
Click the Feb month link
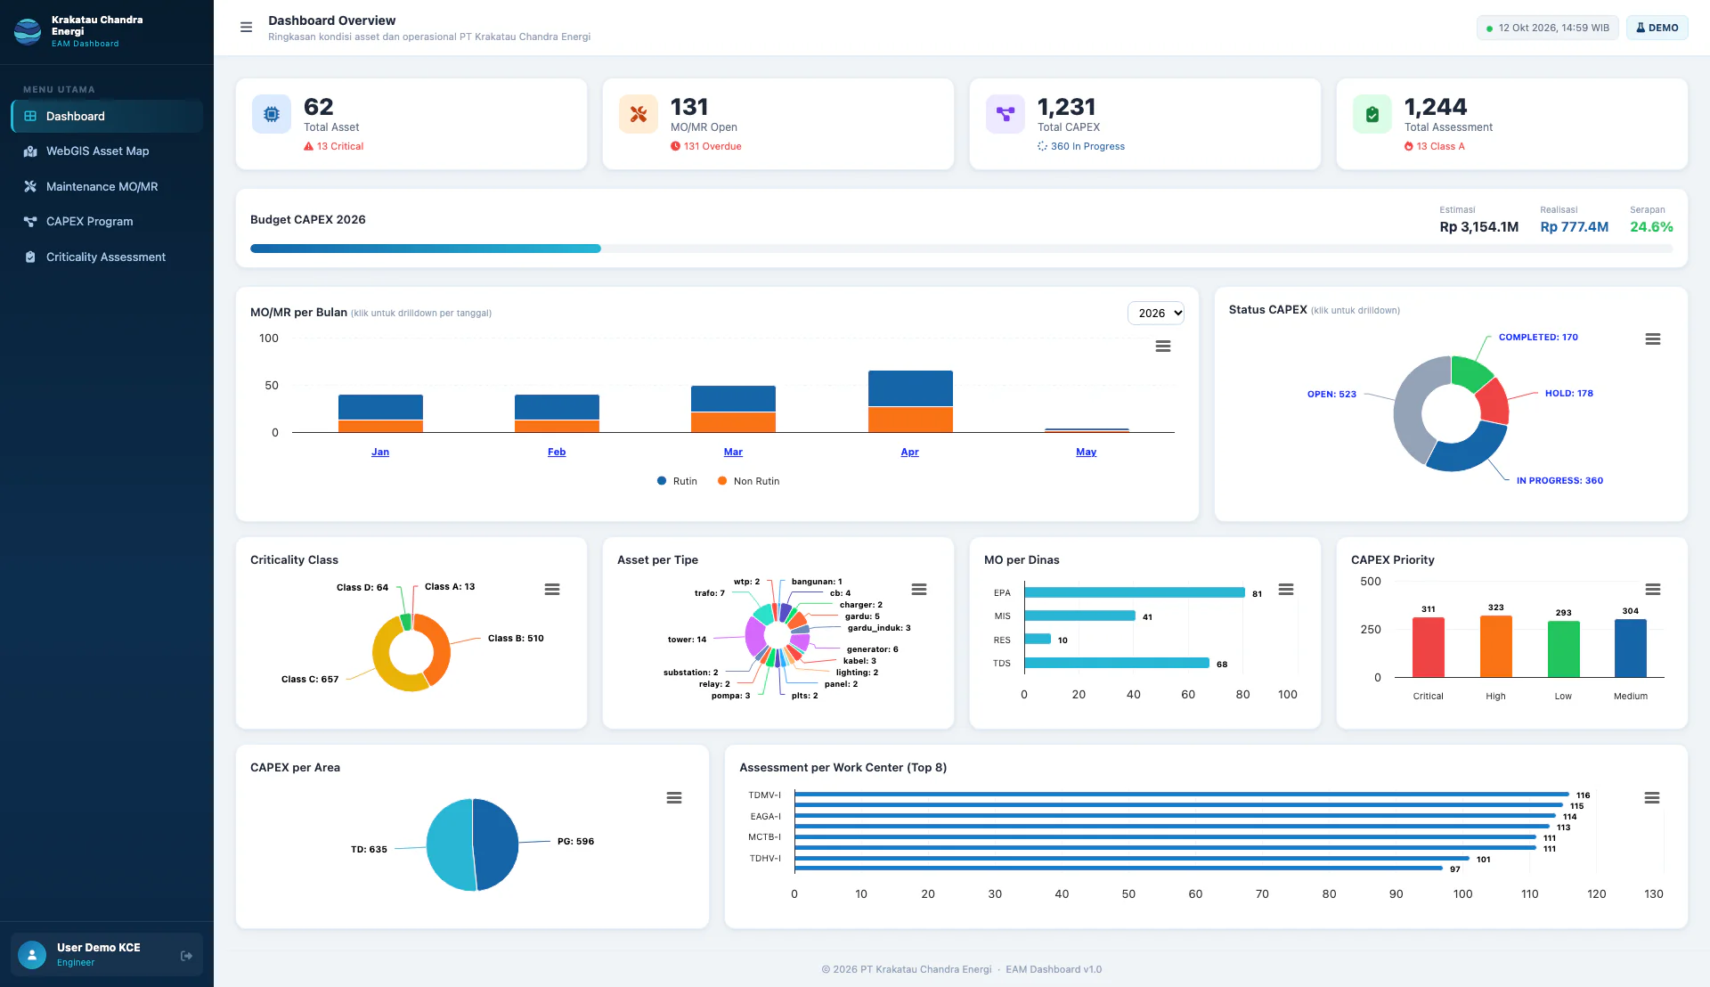[557, 453]
